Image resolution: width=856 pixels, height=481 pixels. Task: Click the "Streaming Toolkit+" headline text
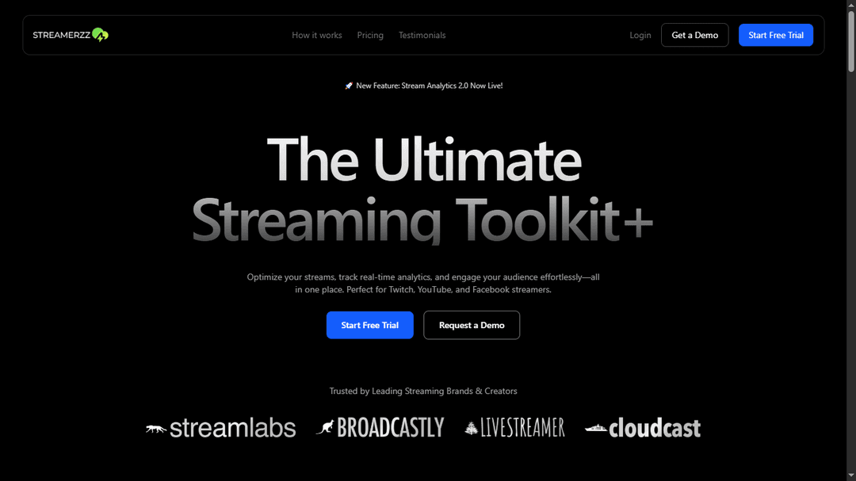[x=422, y=220]
